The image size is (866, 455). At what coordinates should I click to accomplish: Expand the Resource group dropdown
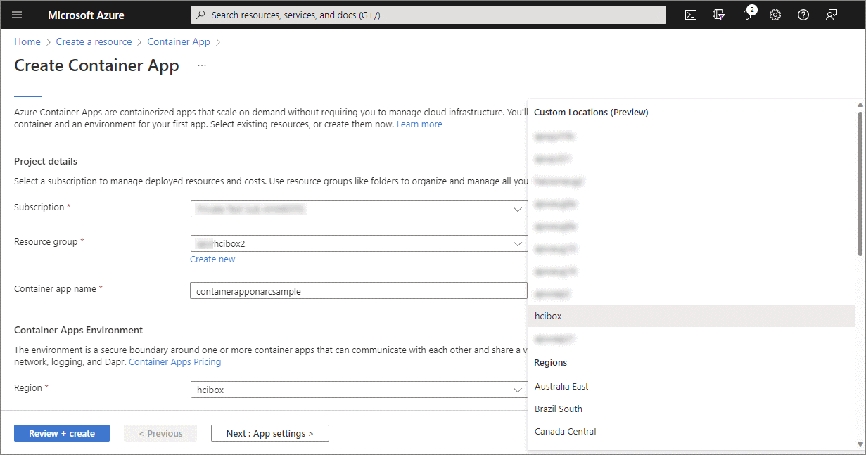point(517,243)
